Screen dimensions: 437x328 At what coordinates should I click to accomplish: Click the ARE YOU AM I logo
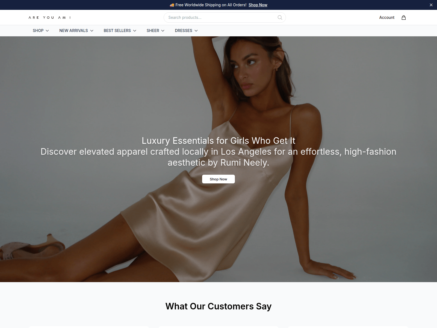tap(50, 17)
